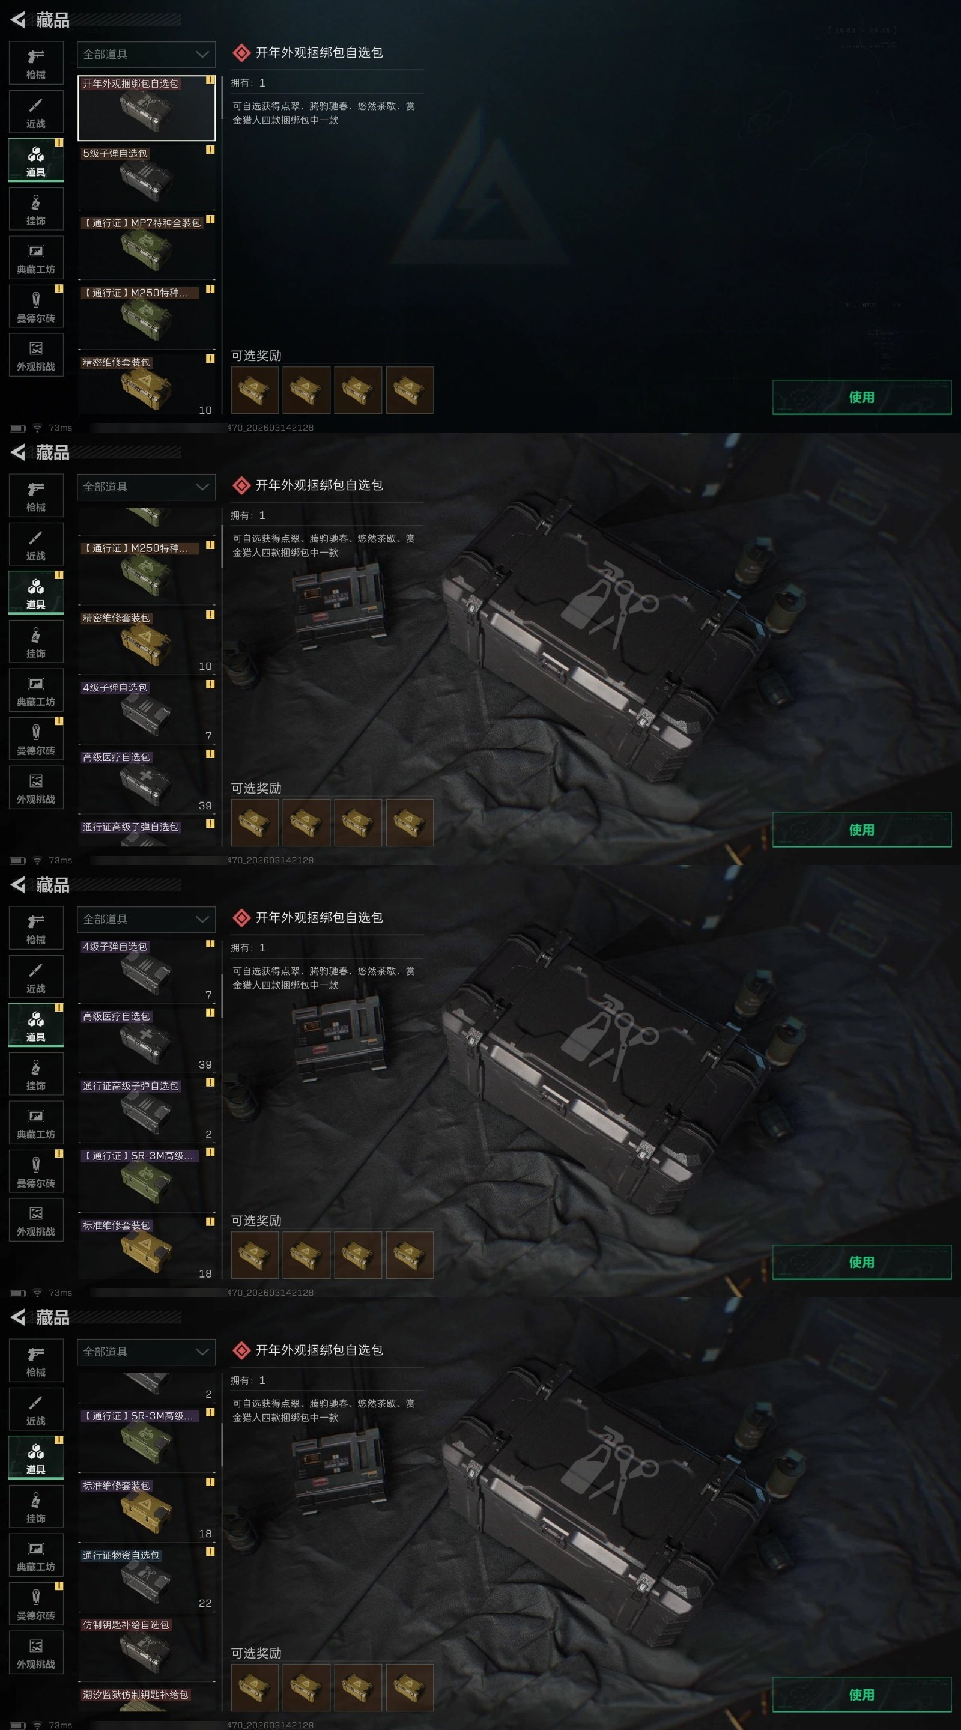Go back using the 藏品 arrow
The width and height of the screenshot is (961, 1730).
point(18,20)
